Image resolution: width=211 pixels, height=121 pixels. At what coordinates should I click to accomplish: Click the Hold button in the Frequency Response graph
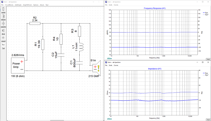(208, 59)
